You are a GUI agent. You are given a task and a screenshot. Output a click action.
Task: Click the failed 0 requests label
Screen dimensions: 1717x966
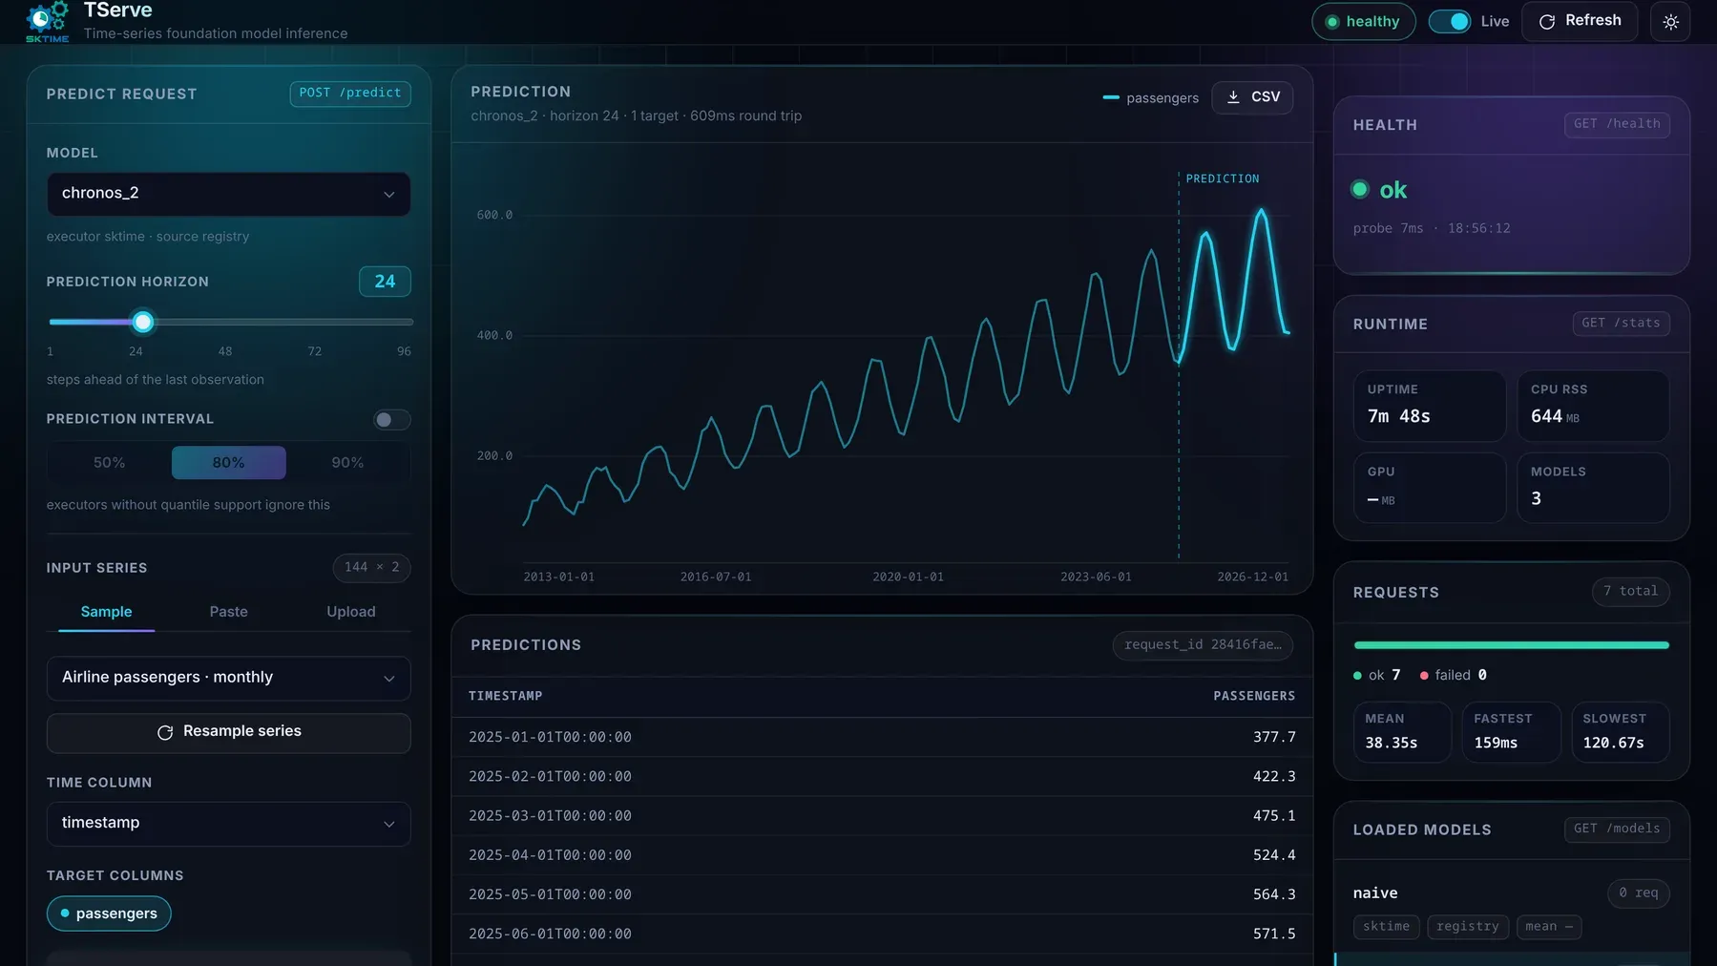(1454, 675)
